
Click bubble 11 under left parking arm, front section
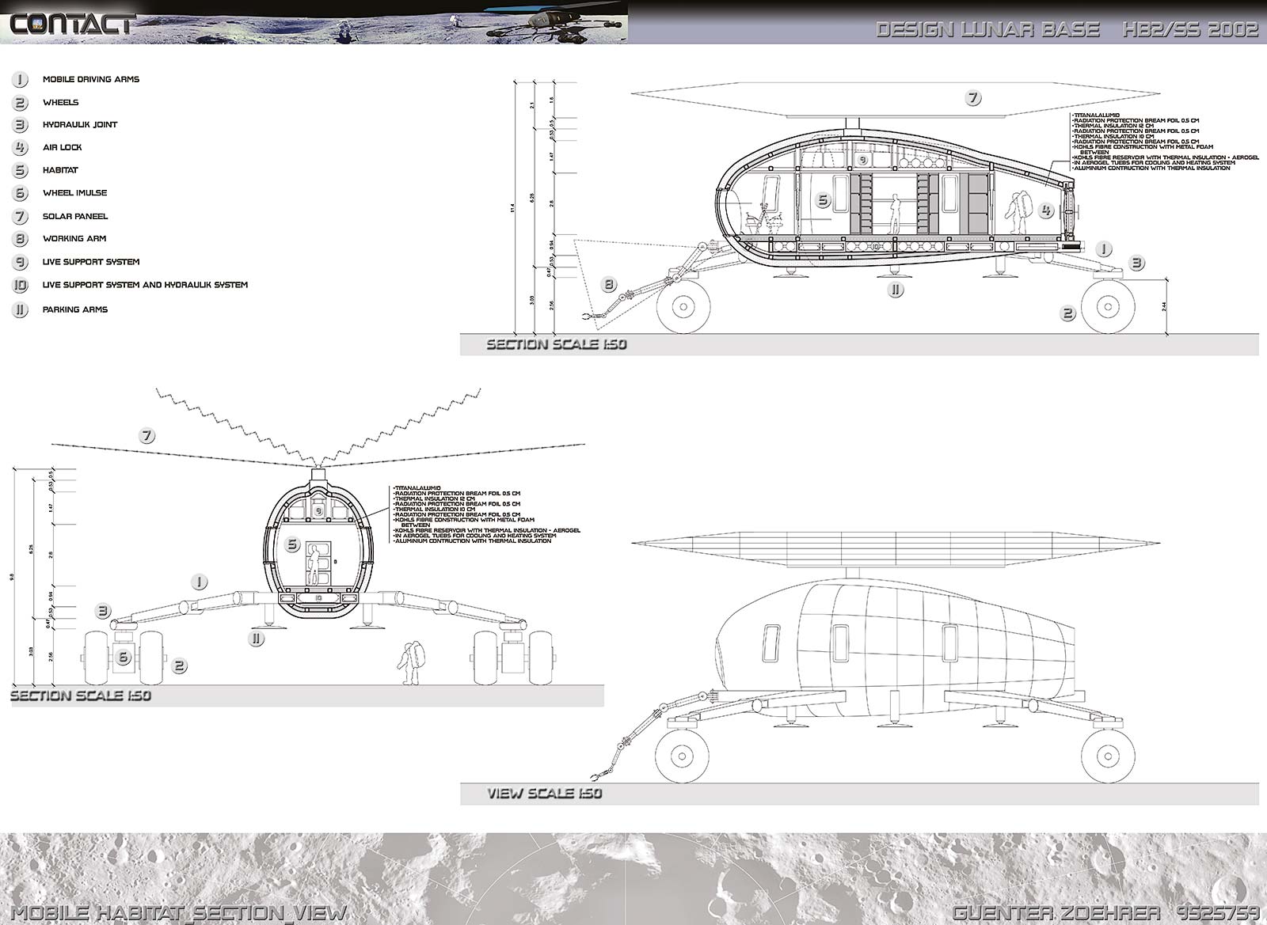click(x=256, y=639)
